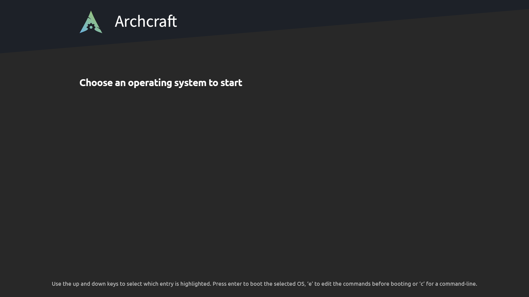This screenshot has width=529, height=297.
Task: Click the gear symbol inside the Archcraft logo
Action: pyautogui.click(x=91, y=27)
